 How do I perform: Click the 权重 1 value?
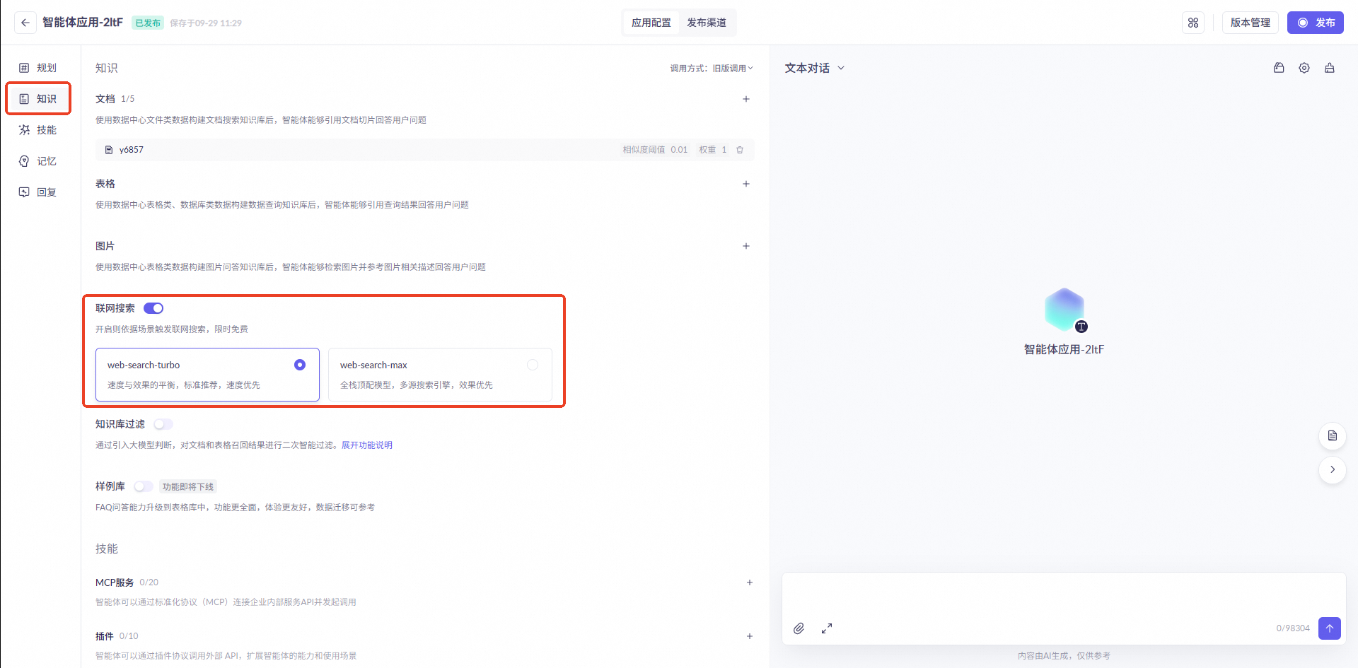[x=713, y=150]
